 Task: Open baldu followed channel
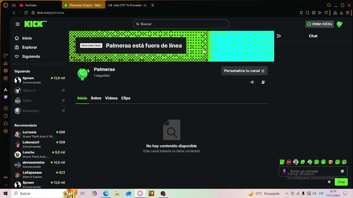point(40,101)
